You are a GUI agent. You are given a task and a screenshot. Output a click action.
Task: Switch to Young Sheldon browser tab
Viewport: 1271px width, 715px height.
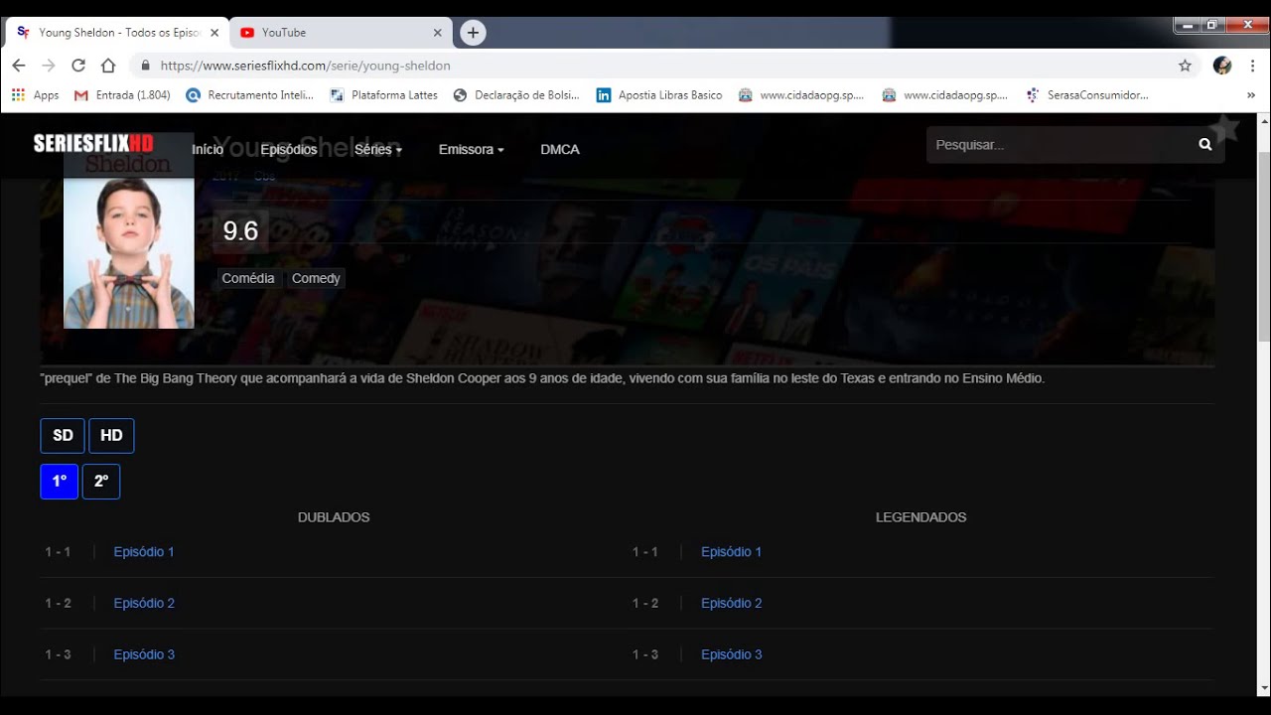(x=117, y=33)
